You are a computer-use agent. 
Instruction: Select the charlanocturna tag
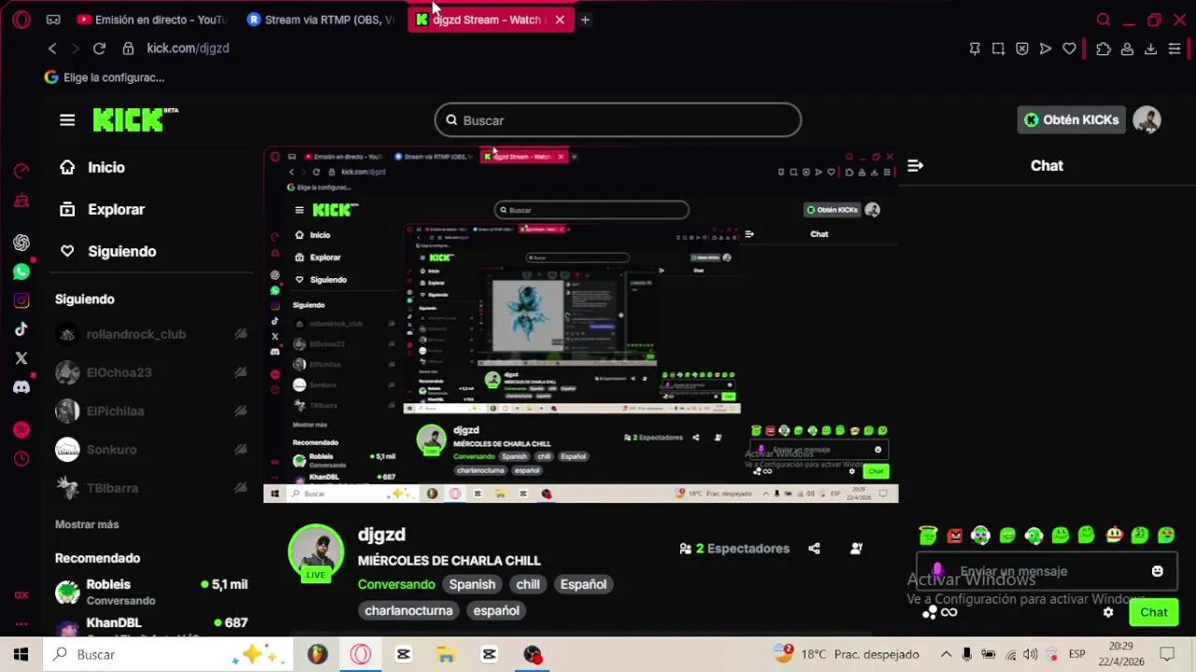tap(408, 610)
